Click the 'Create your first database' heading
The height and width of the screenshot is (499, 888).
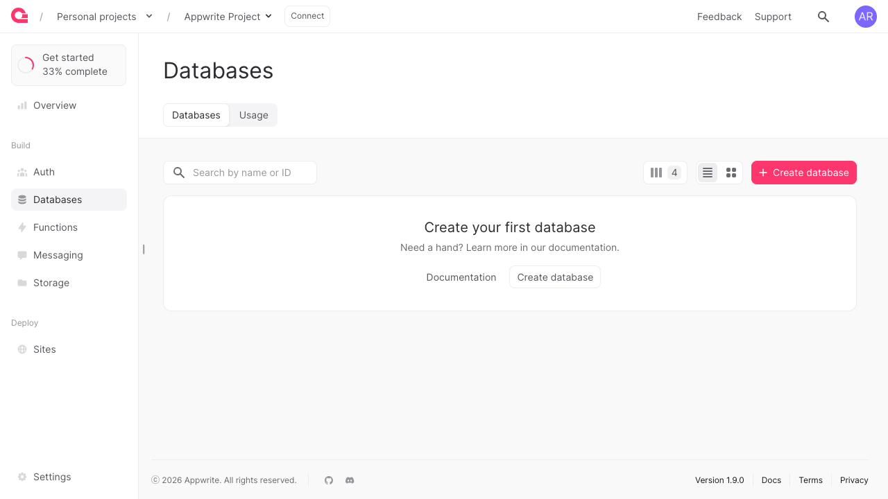click(x=510, y=227)
